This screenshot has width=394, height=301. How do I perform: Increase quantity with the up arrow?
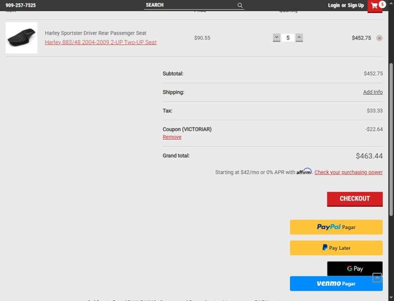pos(299,38)
